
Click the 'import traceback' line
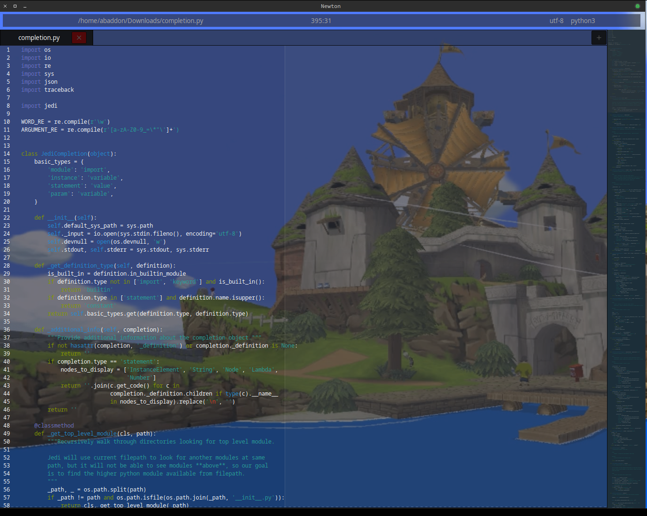(48, 90)
